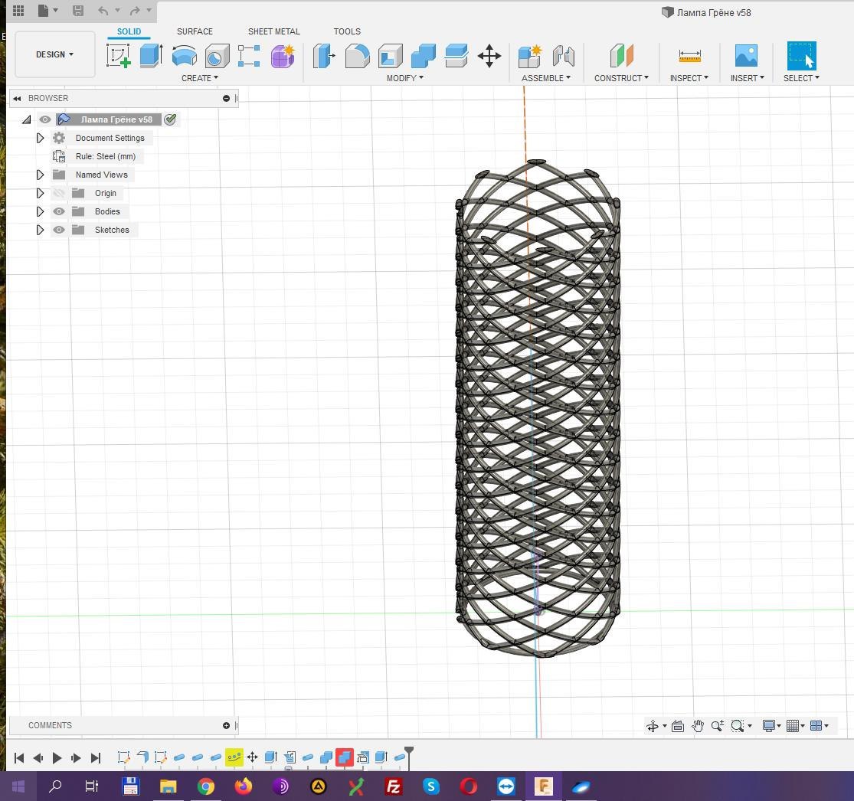The width and height of the screenshot is (854, 801).
Task: Select the Revolve tool icon
Action: 184,56
